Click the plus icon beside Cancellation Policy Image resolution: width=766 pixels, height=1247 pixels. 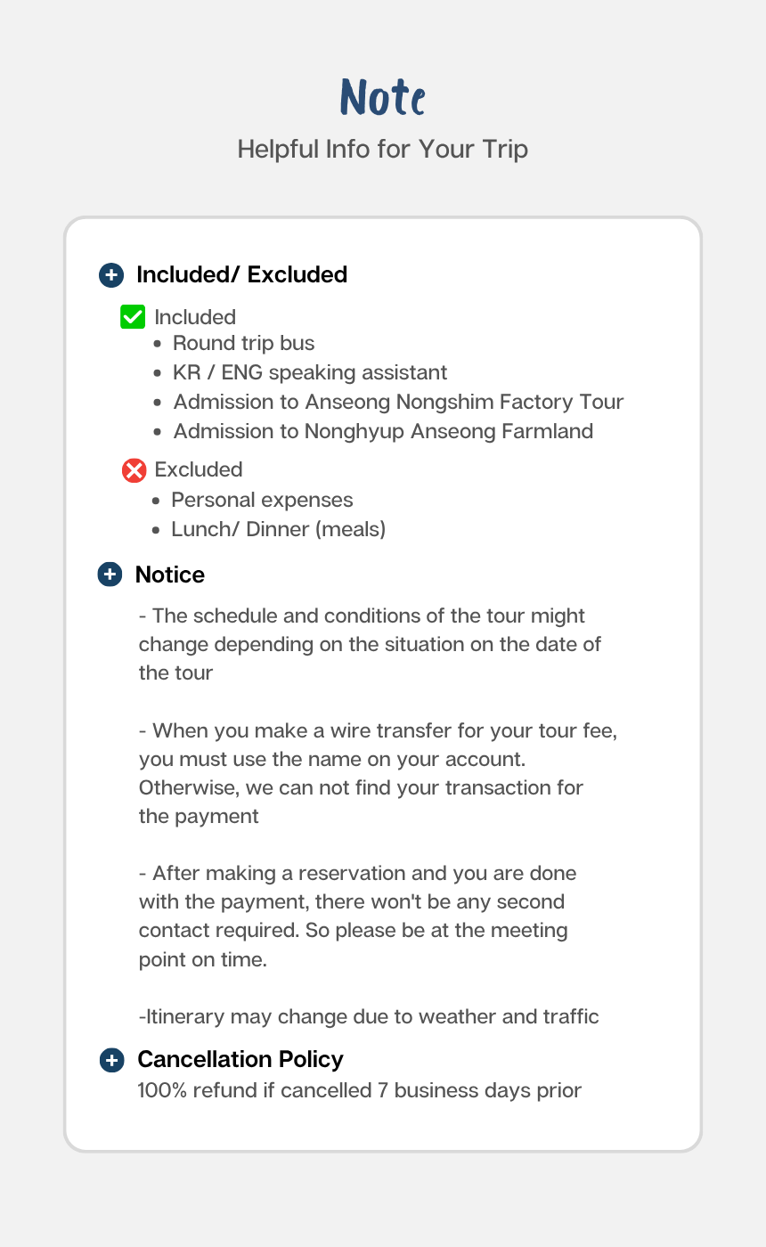click(111, 1060)
